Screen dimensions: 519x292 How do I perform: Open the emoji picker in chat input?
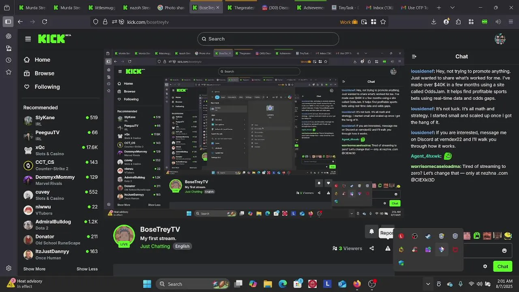click(504, 251)
